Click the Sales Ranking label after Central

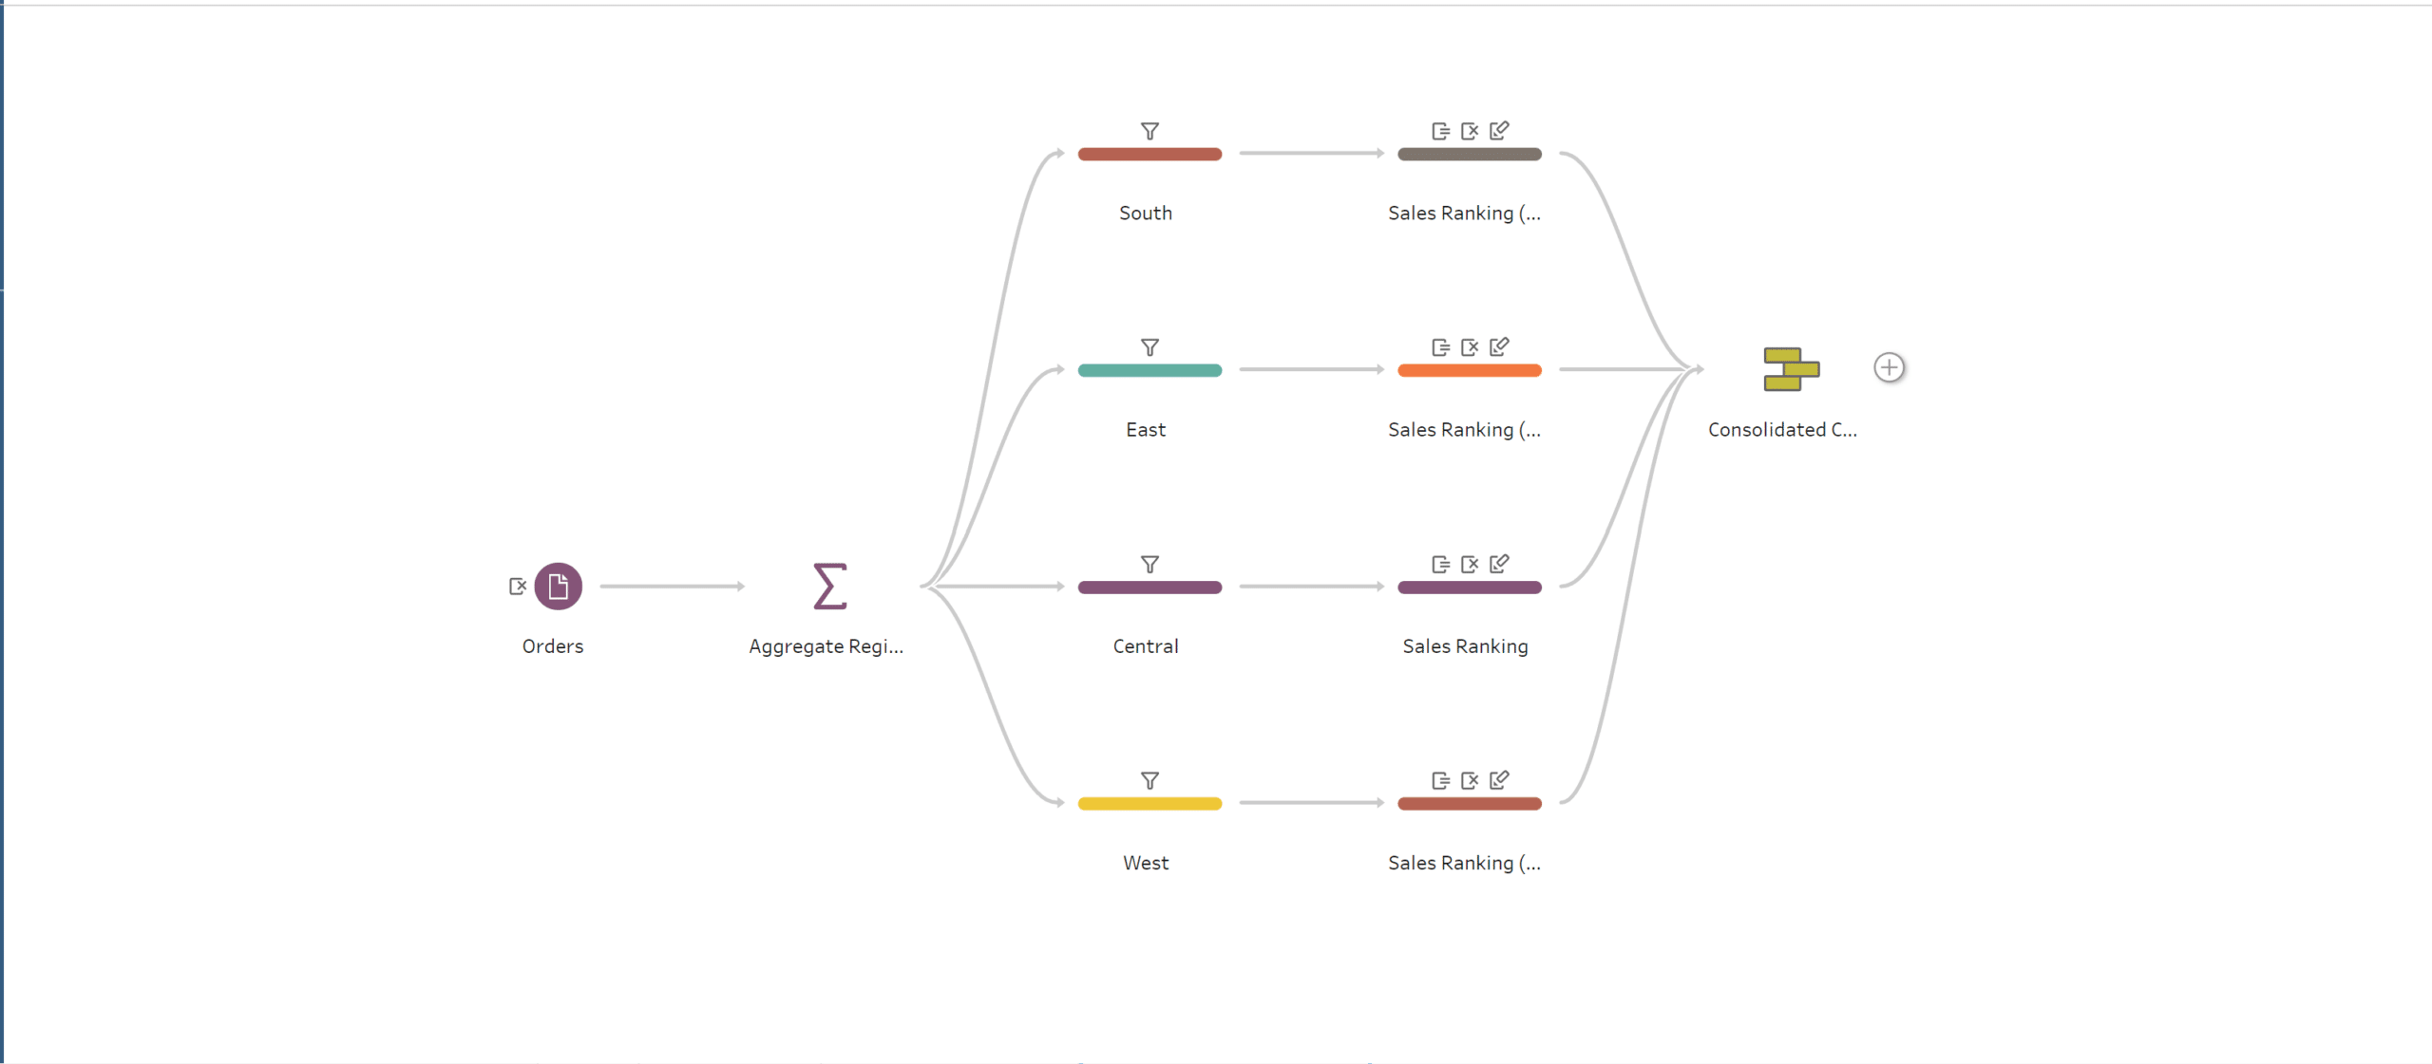tap(1465, 646)
